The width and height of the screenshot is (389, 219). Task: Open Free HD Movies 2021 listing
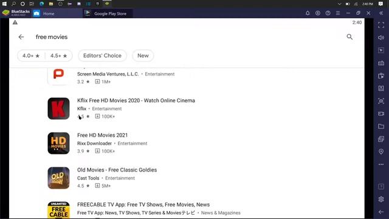(x=103, y=135)
